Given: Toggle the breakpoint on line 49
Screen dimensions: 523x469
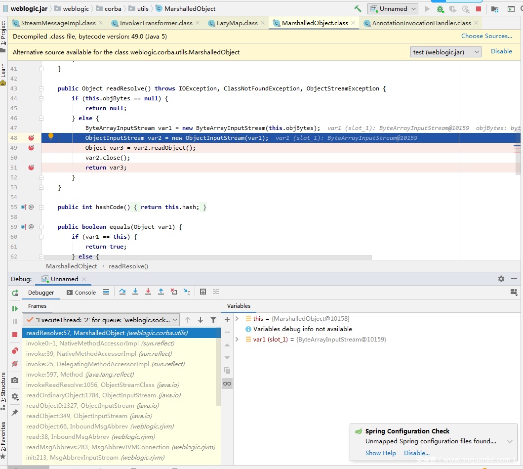Looking at the screenshot, I should [x=31, y=148].
